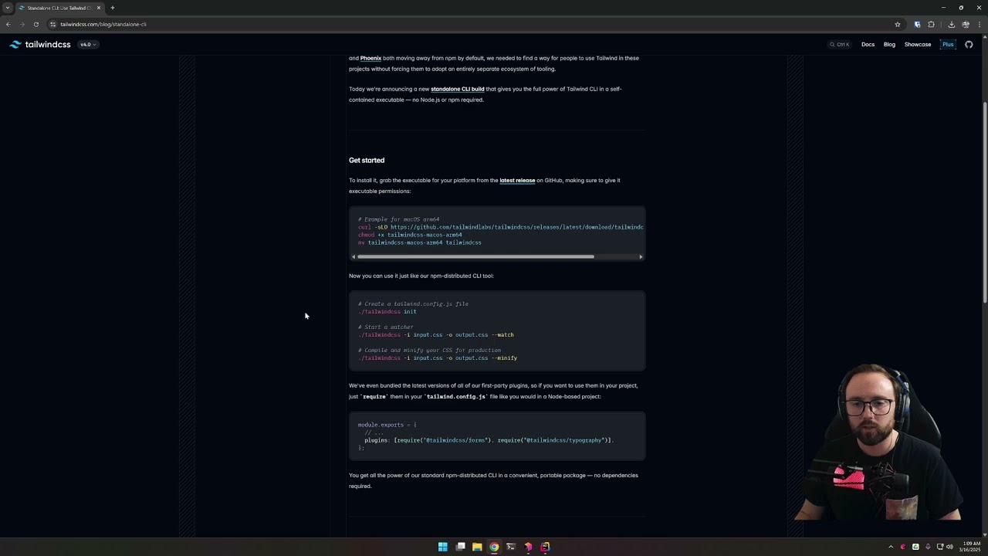Click the chmod +x command line
Screen dimensions: 988x556
coord(410,235)
